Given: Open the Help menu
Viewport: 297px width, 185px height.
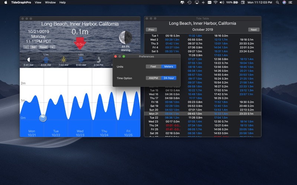Looking at the screenshot, I should pos(62,3).
